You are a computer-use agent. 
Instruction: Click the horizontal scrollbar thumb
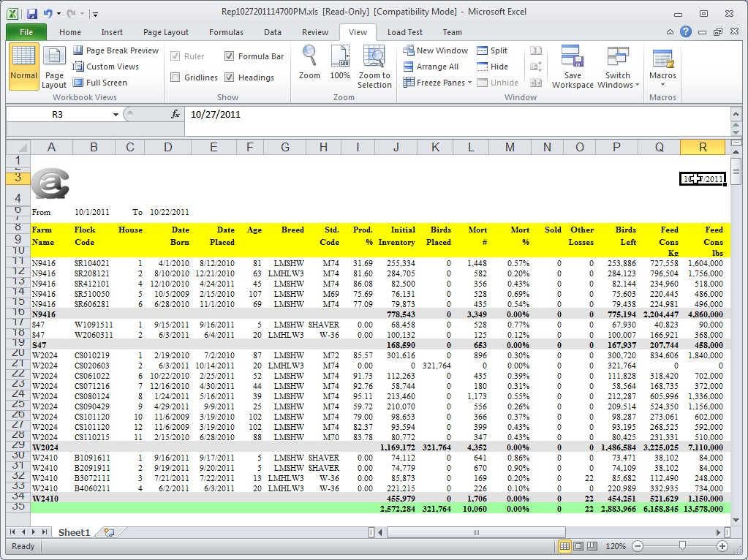(475, 532)
